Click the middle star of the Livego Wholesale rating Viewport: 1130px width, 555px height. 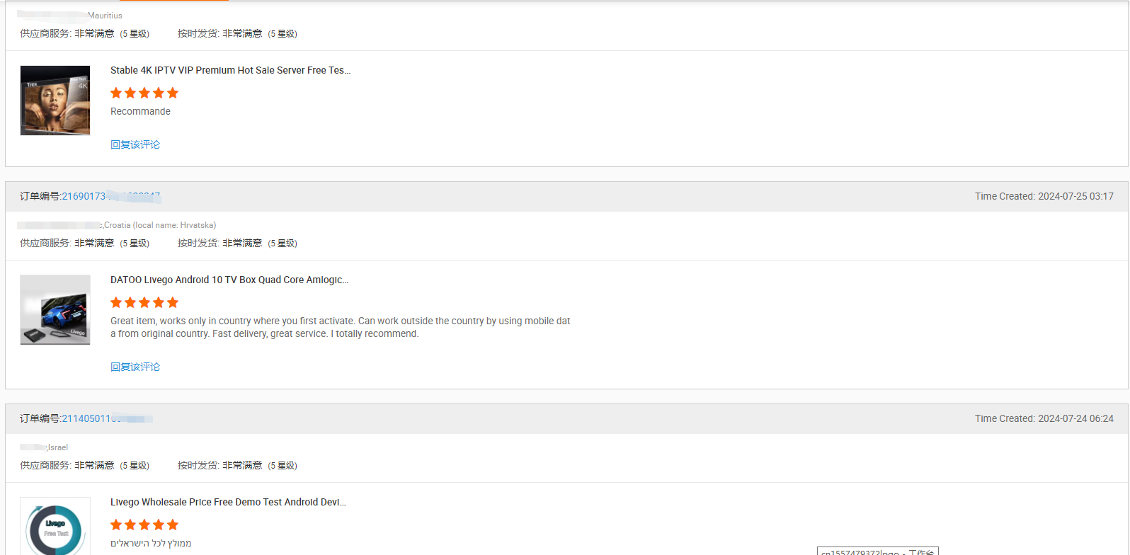tap(144, 525)
